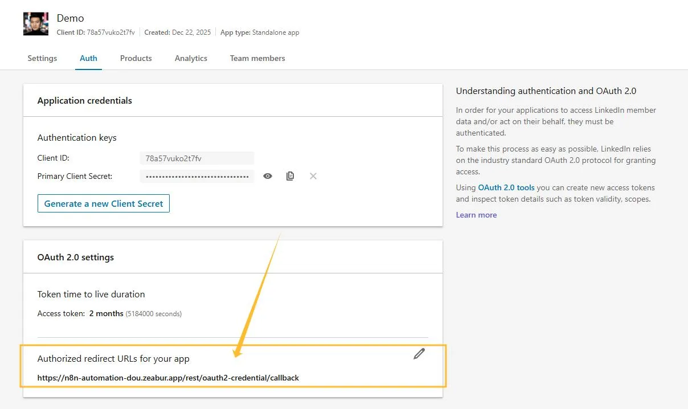
Task: Select the Client ID field
Action: click(196, 158)
